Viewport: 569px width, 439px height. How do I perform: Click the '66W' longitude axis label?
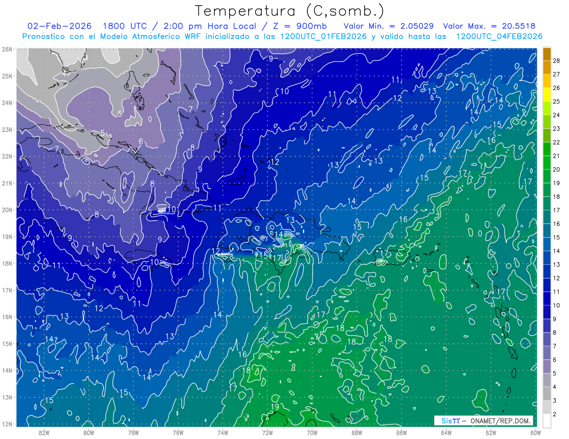401,432
